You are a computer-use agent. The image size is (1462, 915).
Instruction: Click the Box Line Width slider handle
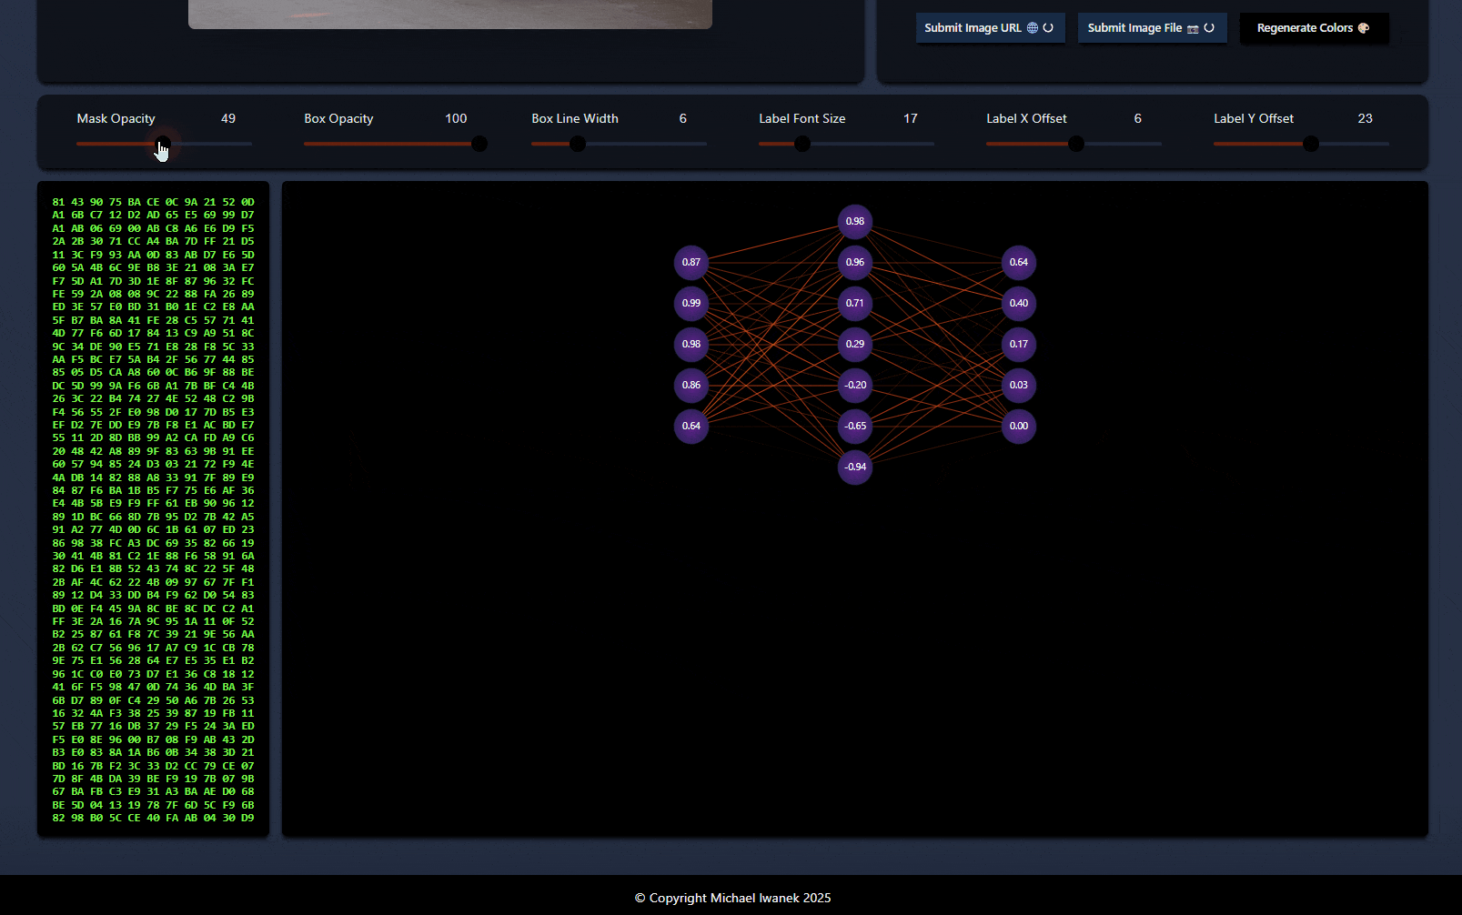click(578, 144)
